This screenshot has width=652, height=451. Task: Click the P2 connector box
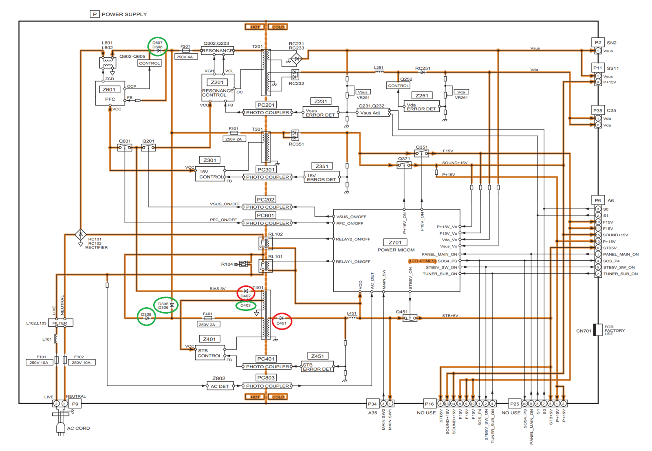598,42
